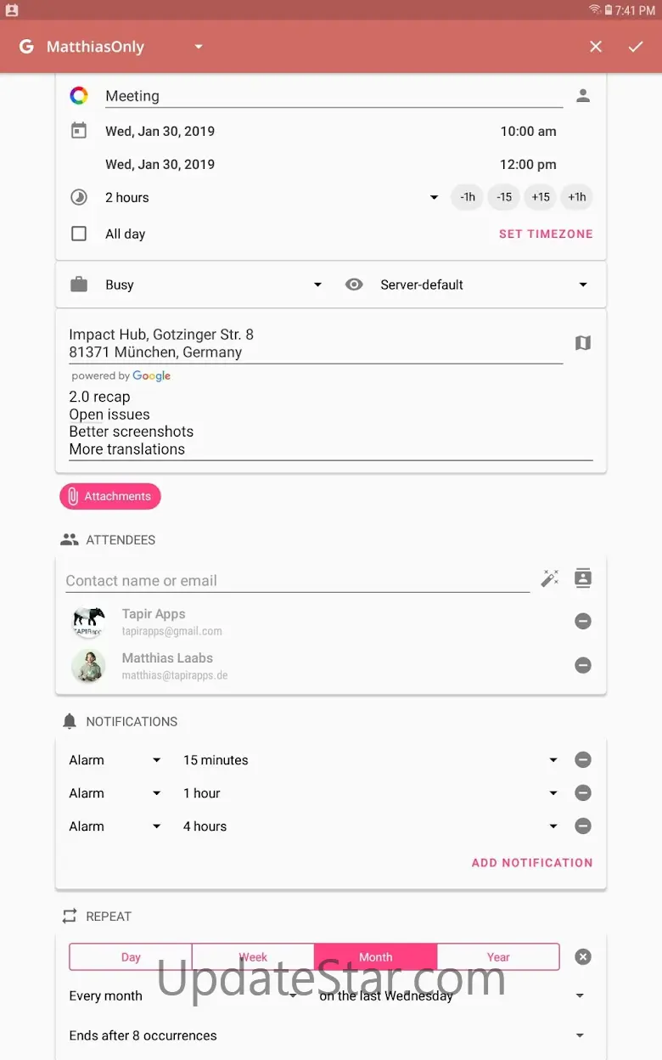This screenshot has width=662, height=1060.
Task: Remove attendee Tapir Apps
Action: [x=583, y=621]
